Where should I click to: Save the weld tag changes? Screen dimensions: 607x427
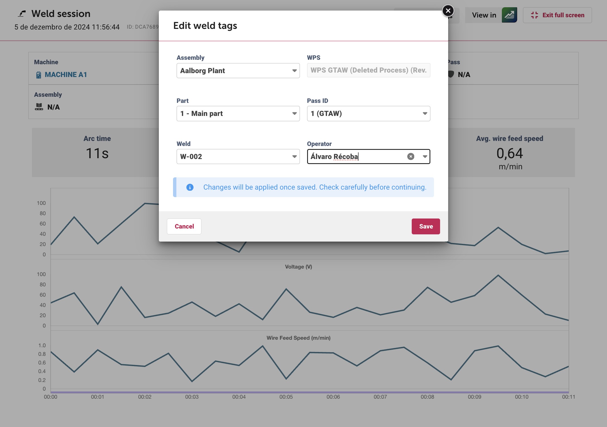(x=426, y=226)
